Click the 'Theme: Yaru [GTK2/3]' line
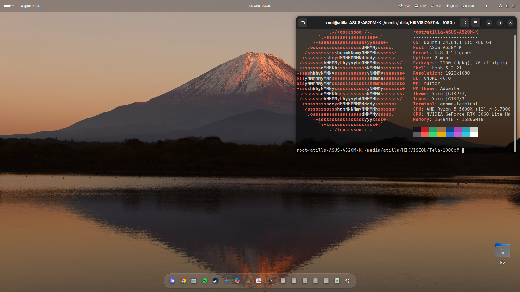Screen dimensions: 520x292 pyautogui.click(x=440, y=94)
